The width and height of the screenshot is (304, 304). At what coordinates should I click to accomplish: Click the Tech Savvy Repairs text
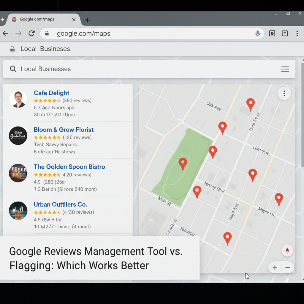tap(55, 145)
